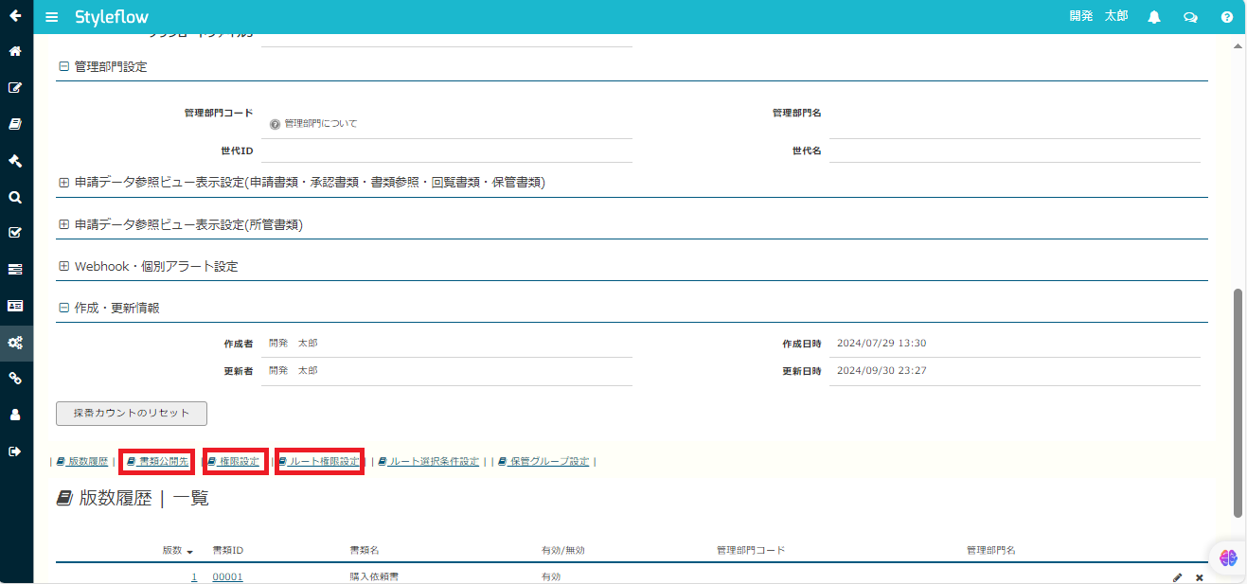Open the gears settings sidebar icon

point(15,343)
